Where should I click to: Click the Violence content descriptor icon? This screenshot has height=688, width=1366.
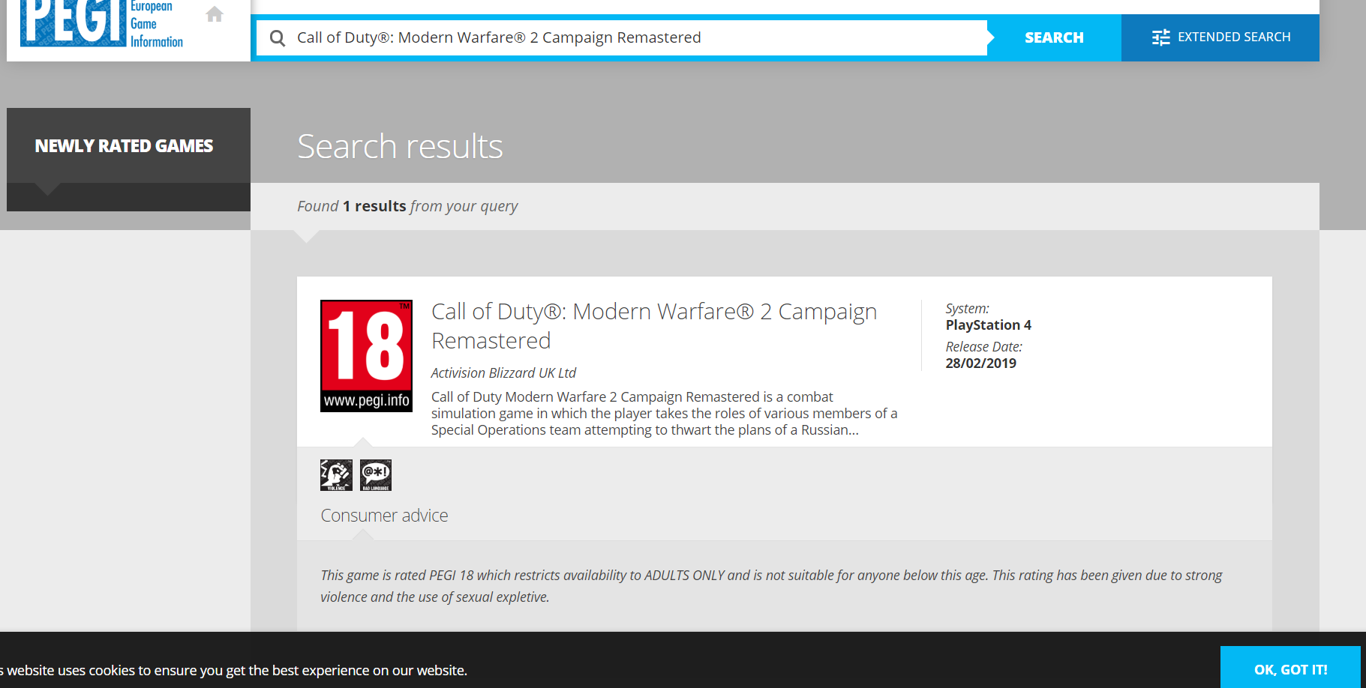tap(336, 475)
